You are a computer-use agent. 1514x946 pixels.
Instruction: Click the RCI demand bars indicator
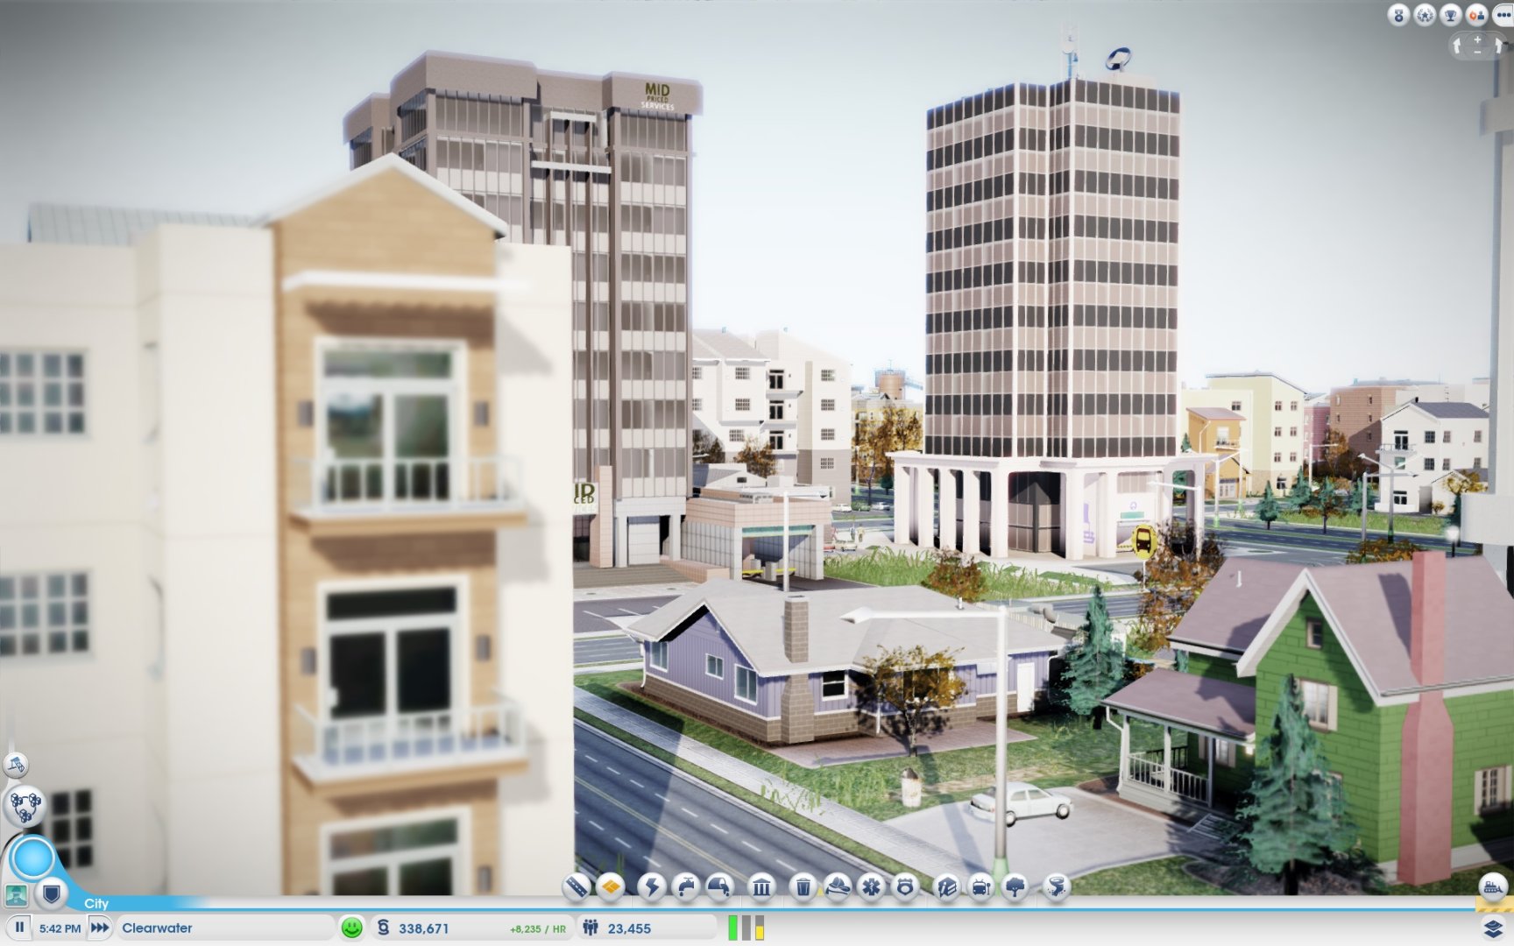[x=746, y=928]
